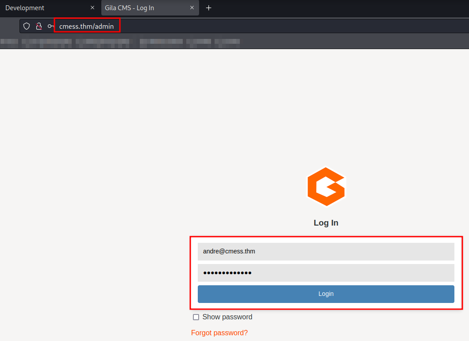Click the blue Login button
The image size is (469, 341).
[326, 294]
